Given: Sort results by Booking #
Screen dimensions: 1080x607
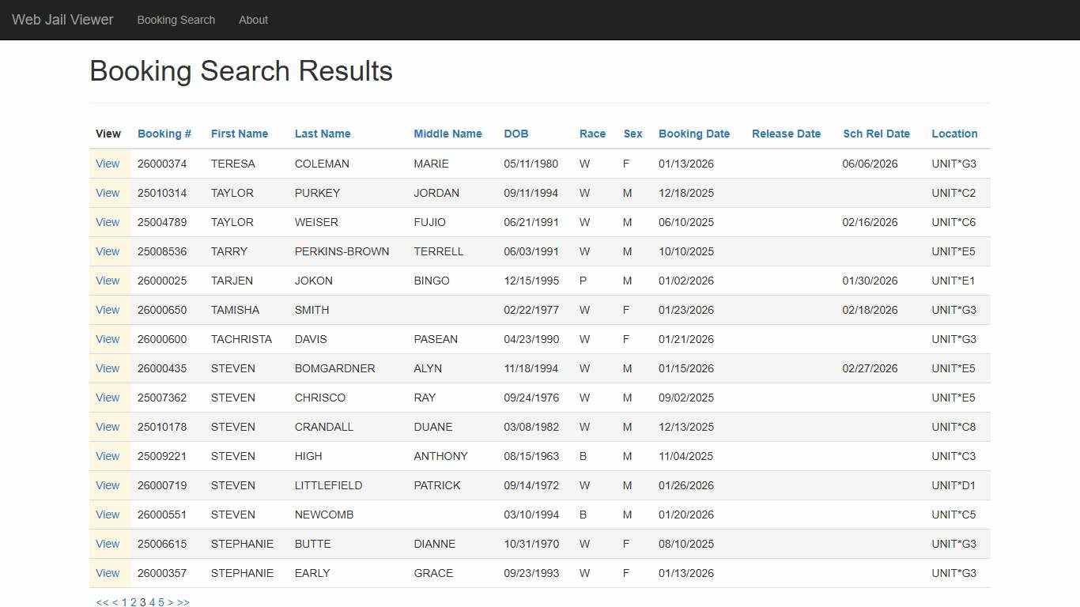Looking at the screenshot, I should click(x=164, y=134).
